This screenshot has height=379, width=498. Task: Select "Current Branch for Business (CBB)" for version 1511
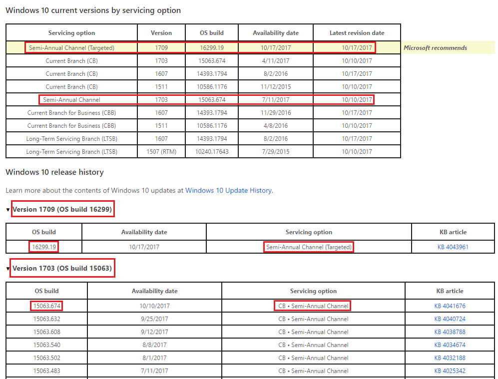coord(71,126)
